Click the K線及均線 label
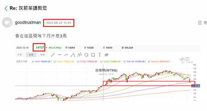207x111 pixels. pyautogui.click(x=22, y=61)
